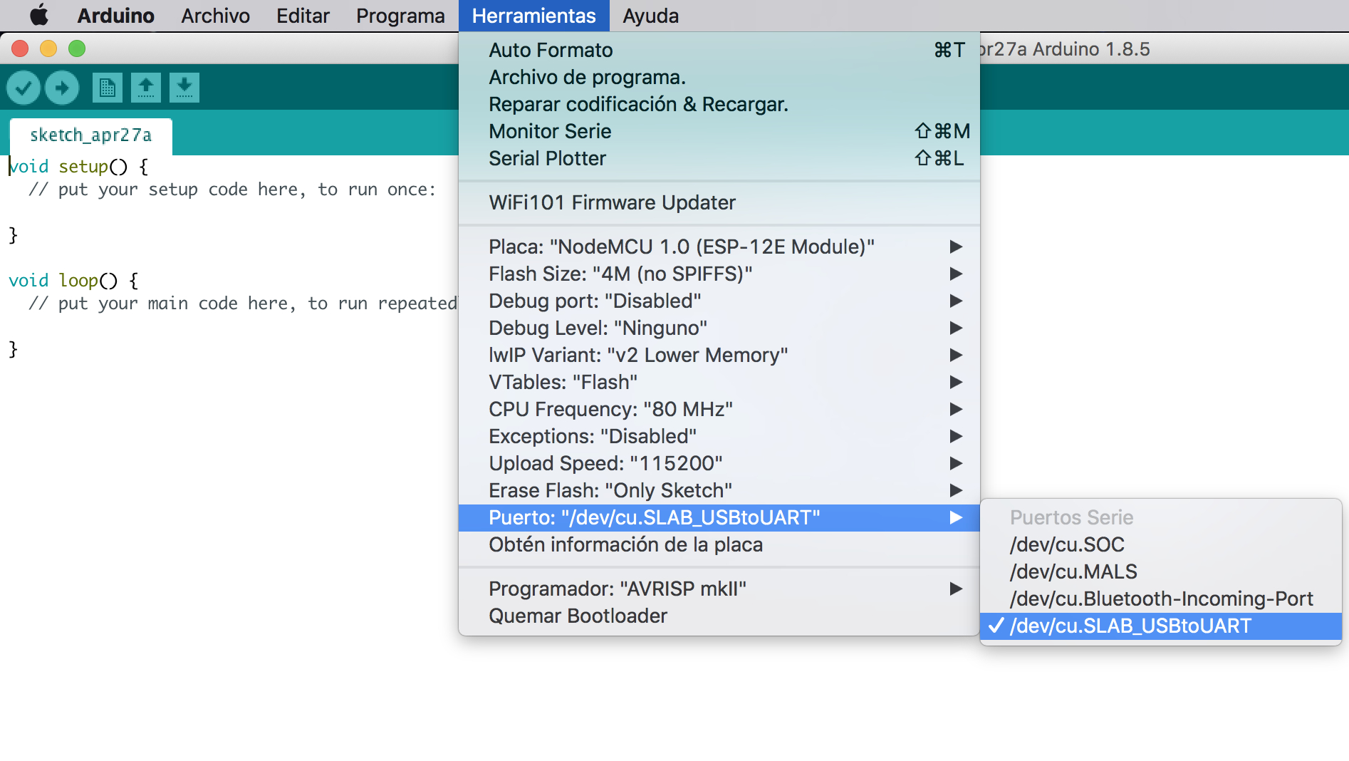Image resolution: width=1349 pixels, height=761 pixels.
Task: Expand the Programador AVRISP mkII submenu
Action: pos(719,589)
